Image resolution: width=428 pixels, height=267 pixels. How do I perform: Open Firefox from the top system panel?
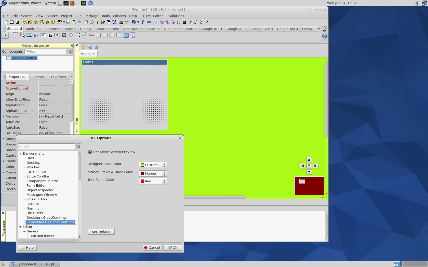[x=72, y=3]
